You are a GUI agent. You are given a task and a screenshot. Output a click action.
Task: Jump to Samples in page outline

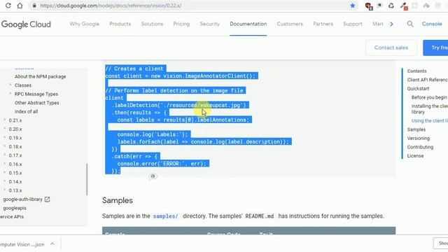pyautogui.click(x=416, y=129)
